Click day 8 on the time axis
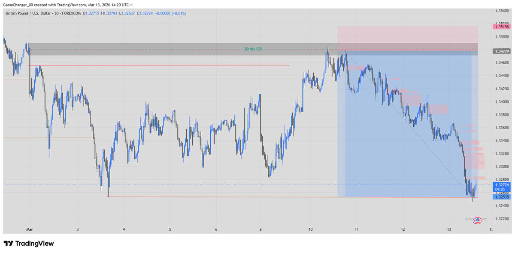 point(261,229)
